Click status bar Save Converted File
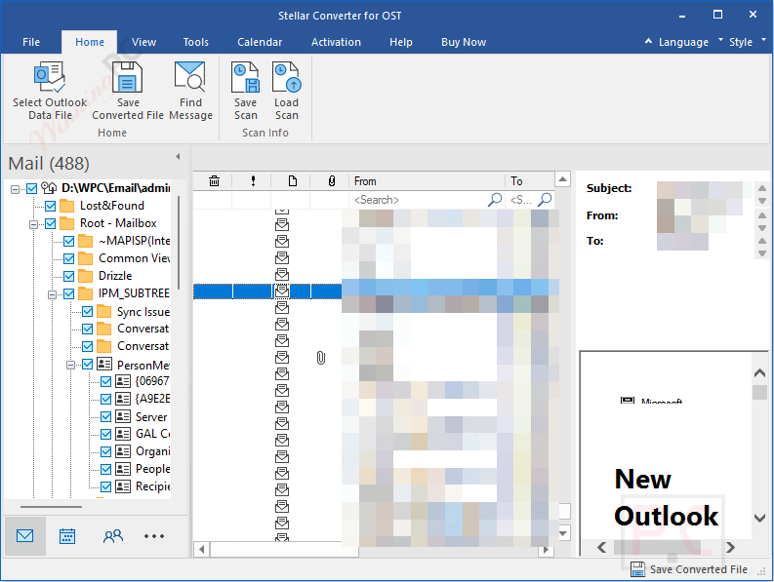Screen dimensions: 774x582 (689, 569)
